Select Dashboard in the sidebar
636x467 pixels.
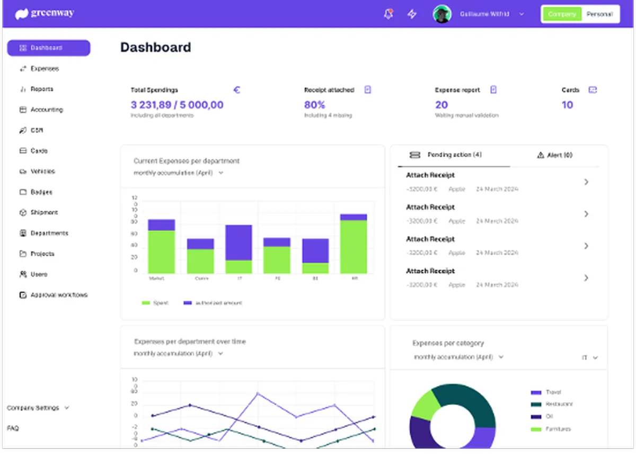49,48
